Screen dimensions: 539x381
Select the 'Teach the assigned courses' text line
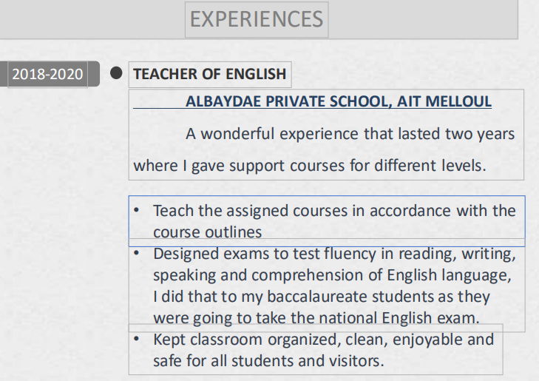point(333,211)
